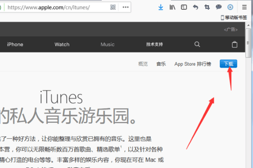The image size is (253, 168).
Task: Click the screenshot crop icon
Action: coord(207,7)
